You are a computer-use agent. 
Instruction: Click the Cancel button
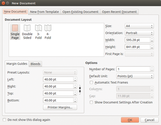[149, 120]
